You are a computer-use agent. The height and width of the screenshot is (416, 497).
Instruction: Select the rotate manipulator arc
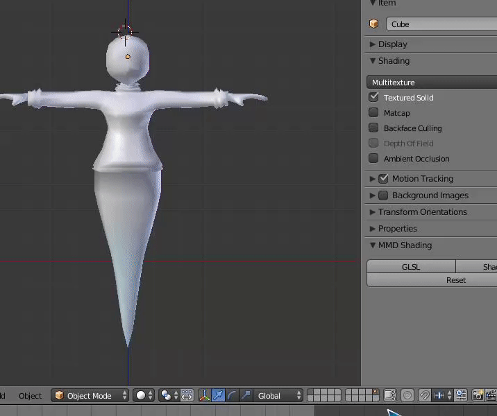[232, 395]
